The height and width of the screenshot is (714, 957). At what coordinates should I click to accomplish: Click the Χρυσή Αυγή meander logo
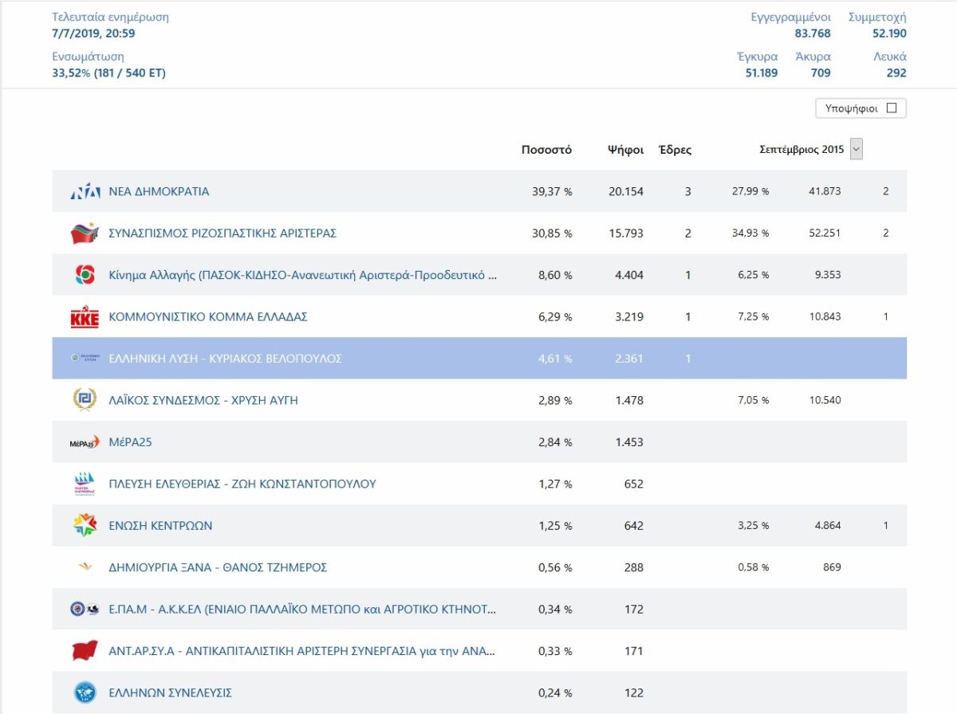point(85,400)
